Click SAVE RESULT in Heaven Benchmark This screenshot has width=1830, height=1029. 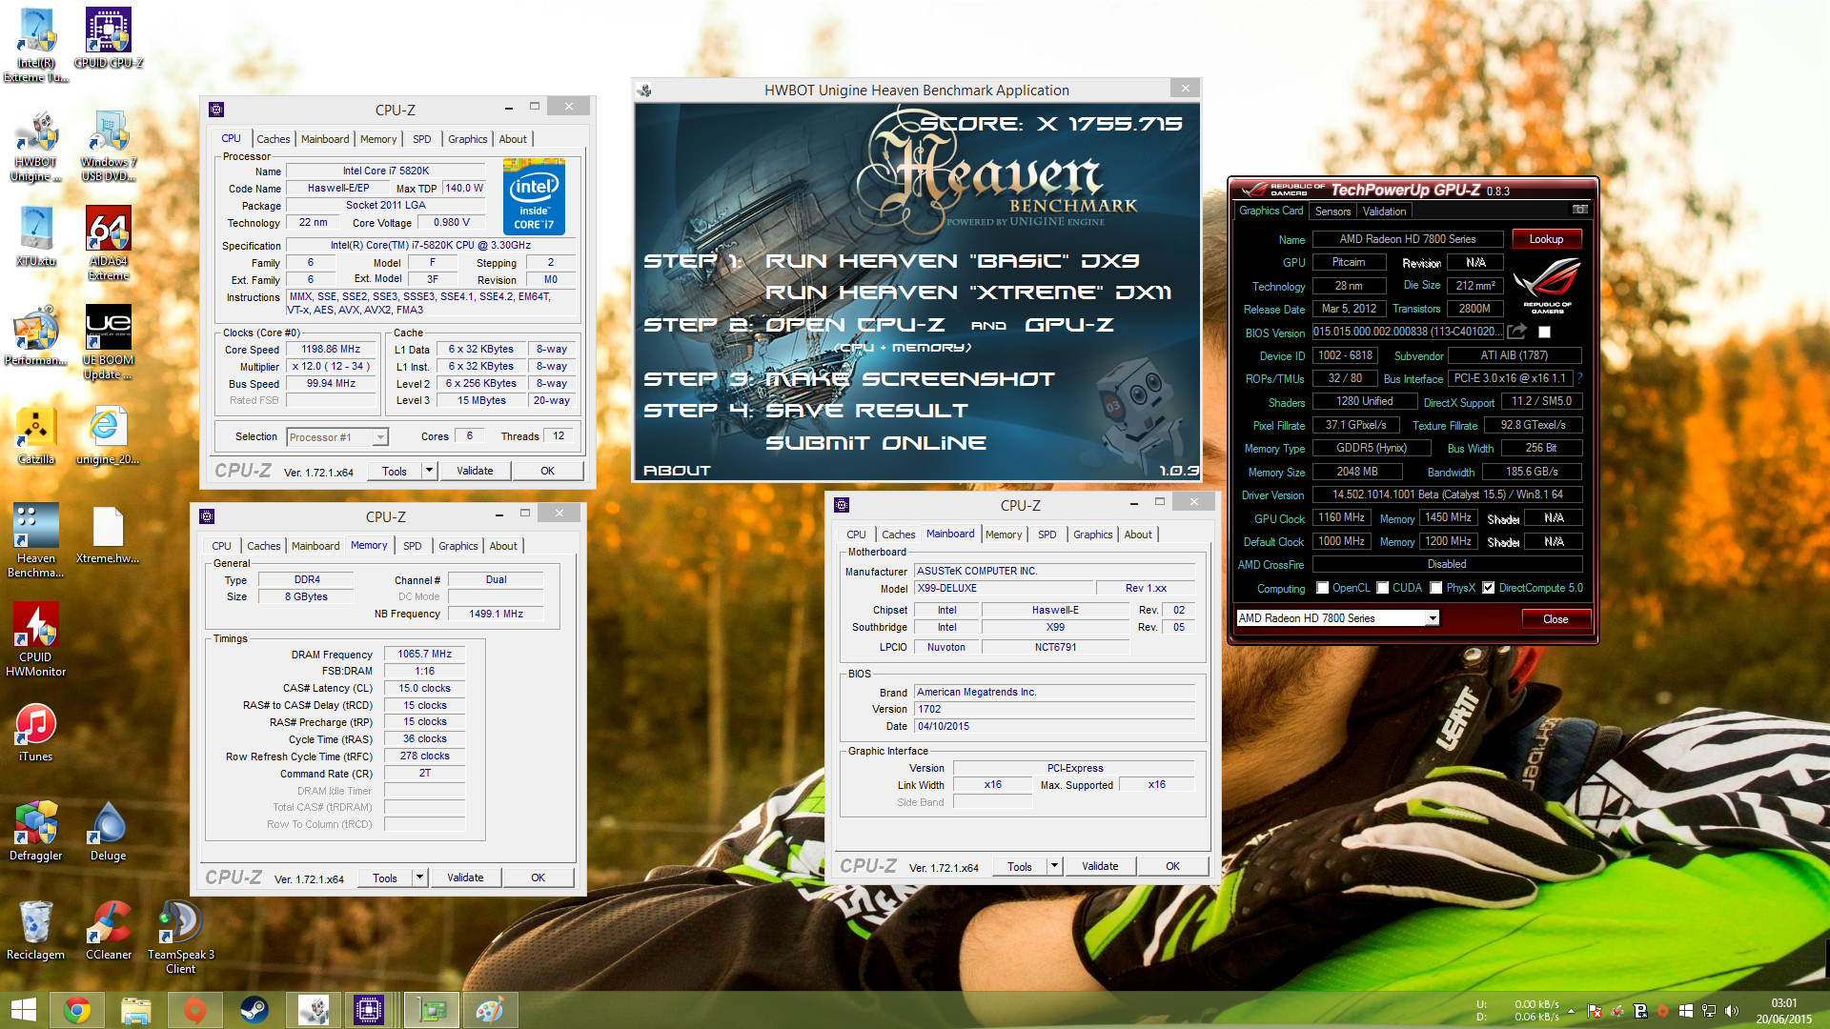tap(866, 411)
